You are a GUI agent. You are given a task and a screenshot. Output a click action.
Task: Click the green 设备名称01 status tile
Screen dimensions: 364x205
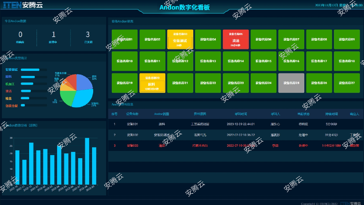click(x=124, y=40)
